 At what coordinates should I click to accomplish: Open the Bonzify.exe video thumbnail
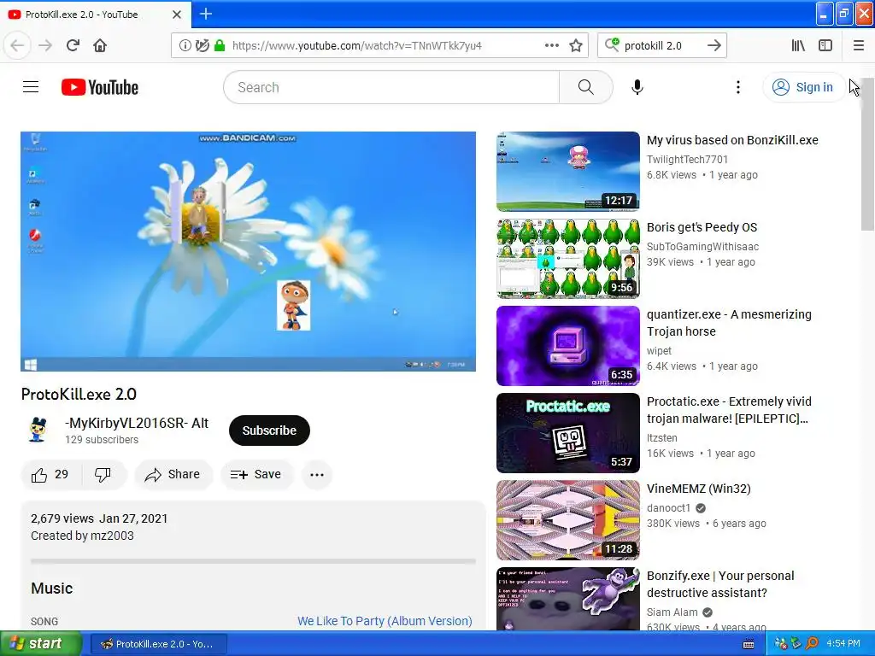568,599
